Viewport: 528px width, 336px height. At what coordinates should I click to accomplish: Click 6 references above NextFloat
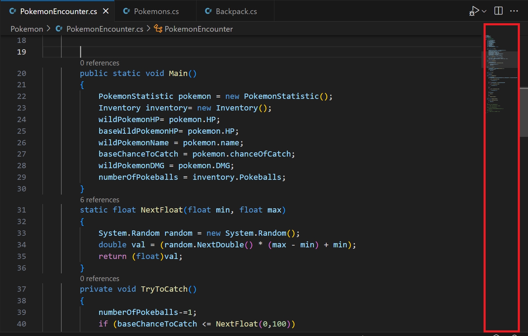coord(99,199)
